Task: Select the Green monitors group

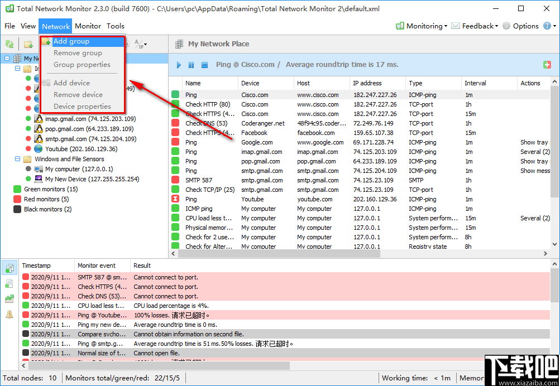Action: 49,190
